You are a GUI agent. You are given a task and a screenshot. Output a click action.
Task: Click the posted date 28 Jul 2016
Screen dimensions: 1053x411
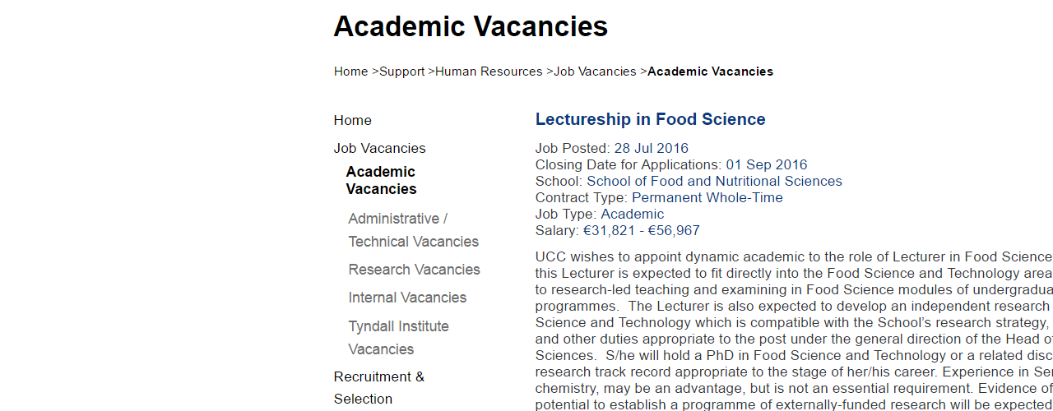(651, 148)
